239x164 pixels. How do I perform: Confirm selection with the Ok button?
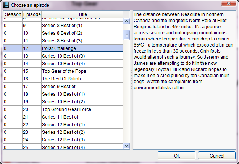tap(176, 156)
